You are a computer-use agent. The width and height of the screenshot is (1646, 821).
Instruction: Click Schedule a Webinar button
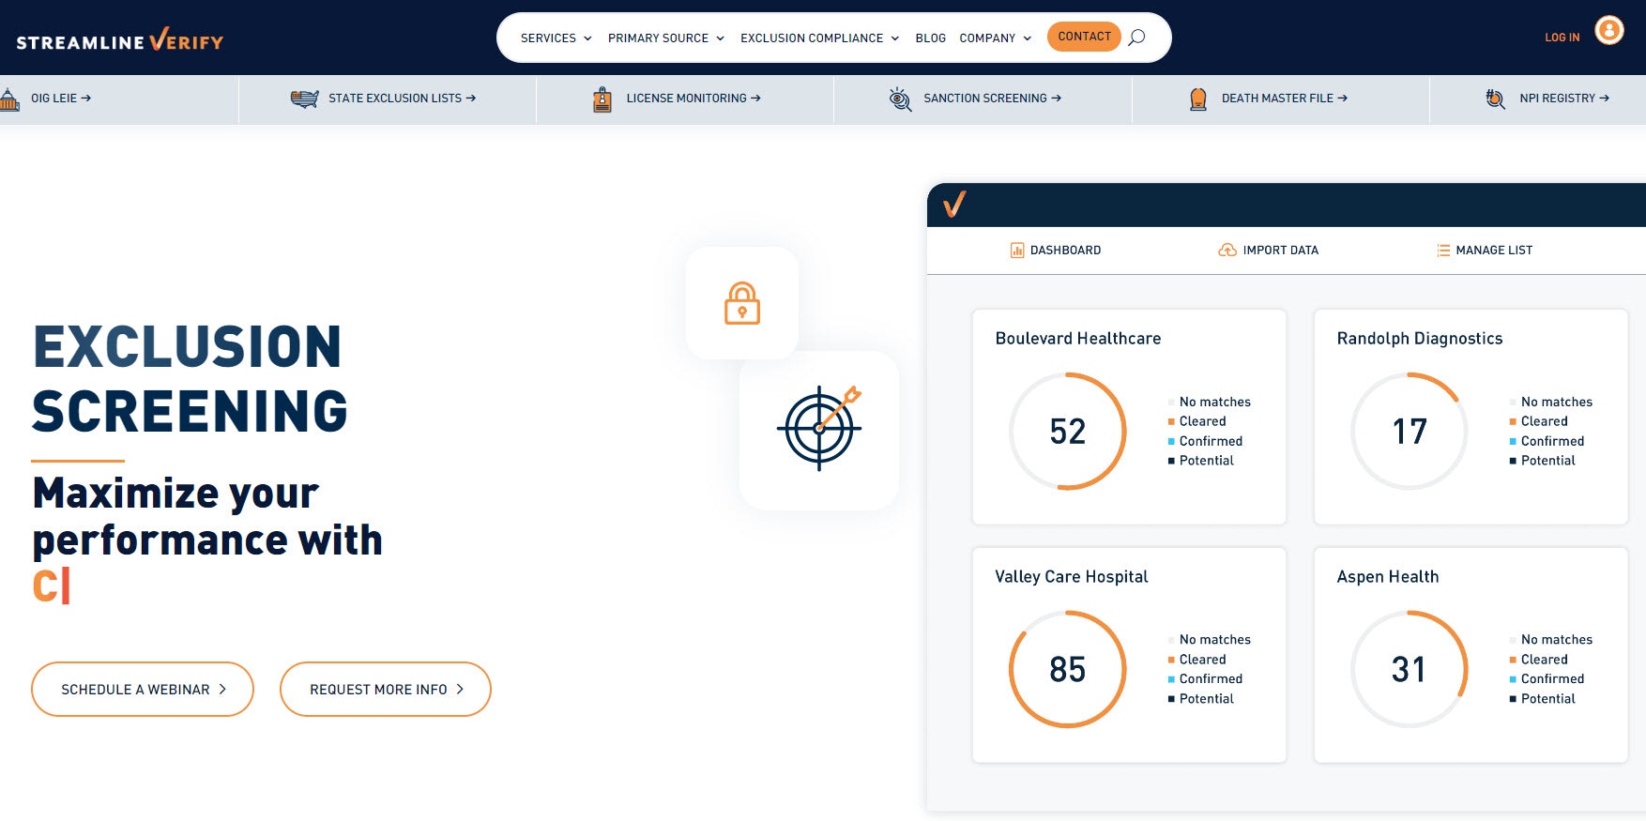(143, 690)
